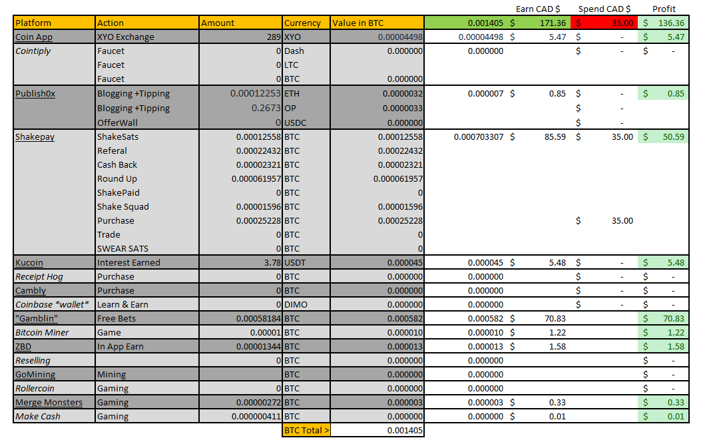
Task: Select the USDC currency cell
Action: click(306, 122)
